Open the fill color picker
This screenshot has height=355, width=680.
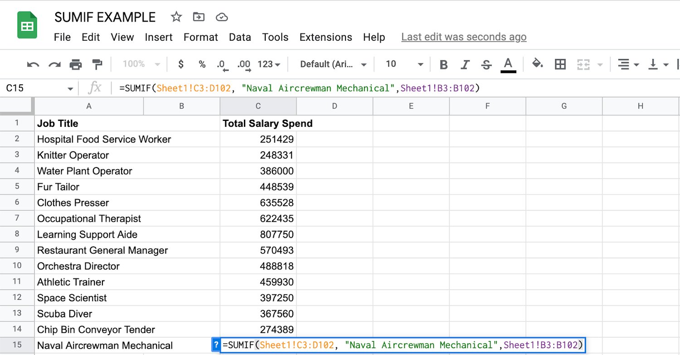coord(537,64)
